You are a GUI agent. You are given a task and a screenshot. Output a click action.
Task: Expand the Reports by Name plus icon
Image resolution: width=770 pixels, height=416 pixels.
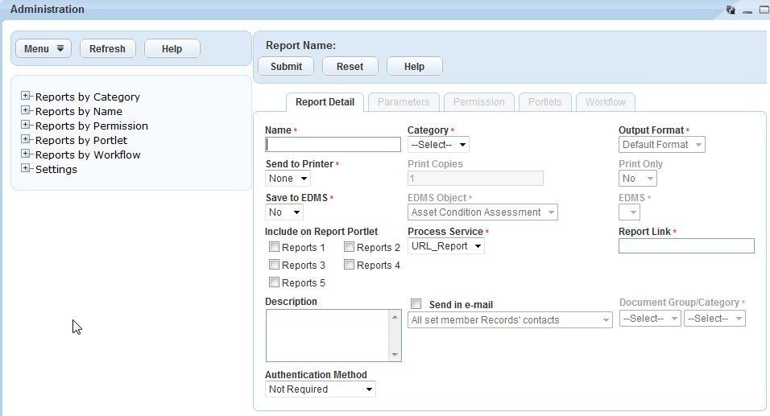click(x=26, y=111)
